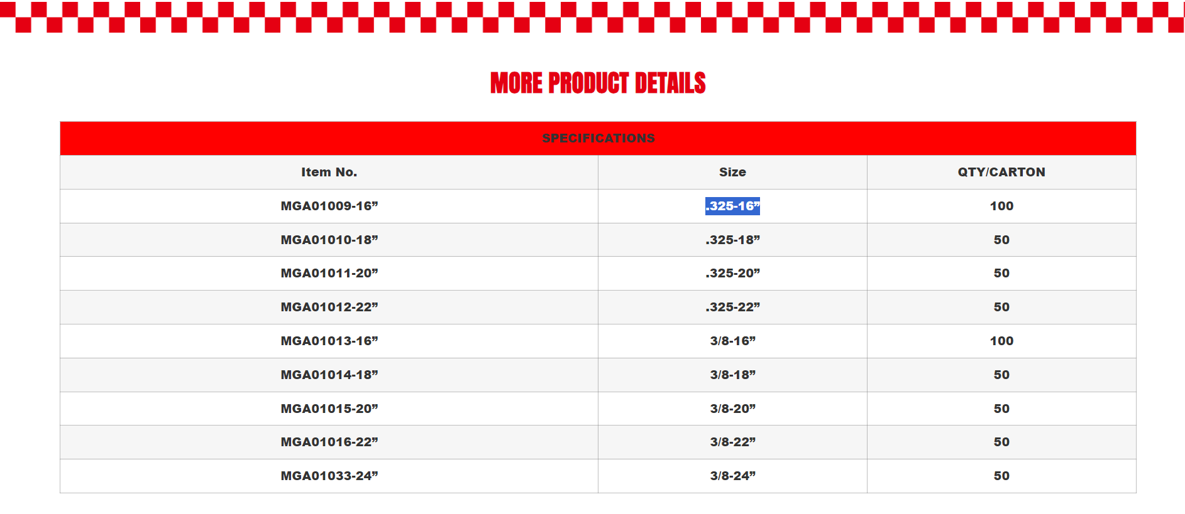Click the 3/8-24” size cell
This screenshot has width=1185, height=514.
pos(732,476)
